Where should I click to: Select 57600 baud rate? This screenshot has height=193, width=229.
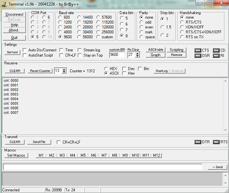[x=98, y=17]
